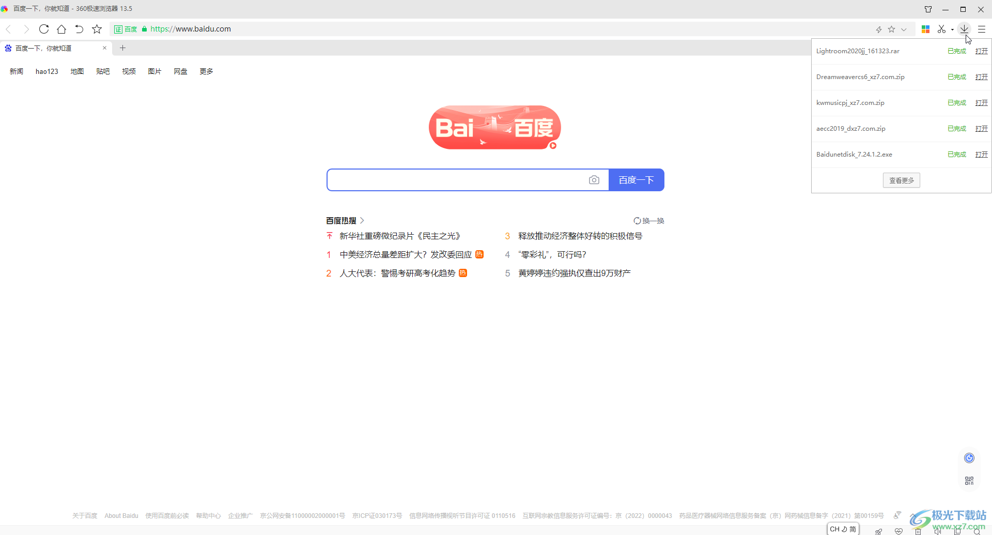Click the site security lock icon
Image resolution: width=992 pixels, height=535 pixels.
(144, 29)
